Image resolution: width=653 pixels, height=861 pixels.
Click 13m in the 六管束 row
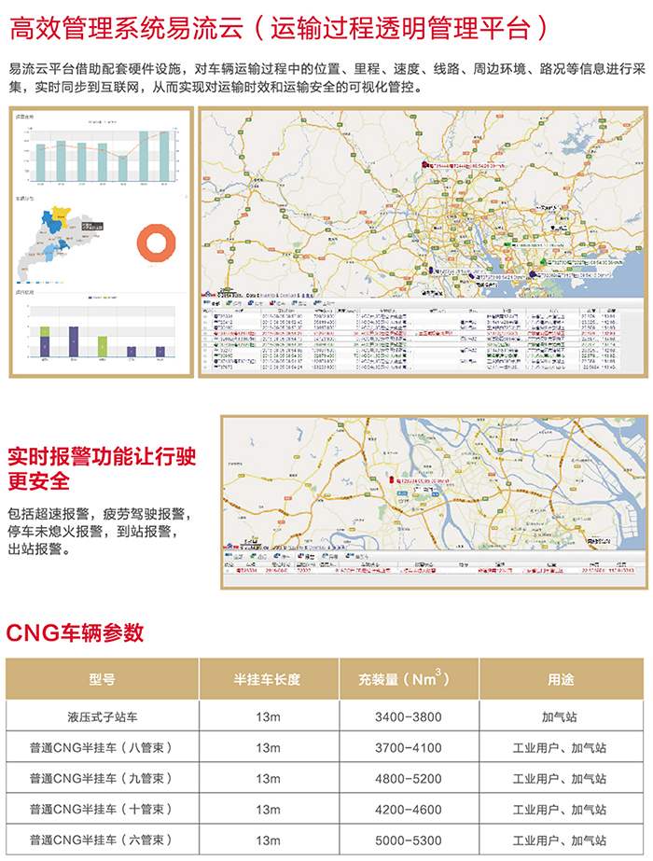coord(268,840)
